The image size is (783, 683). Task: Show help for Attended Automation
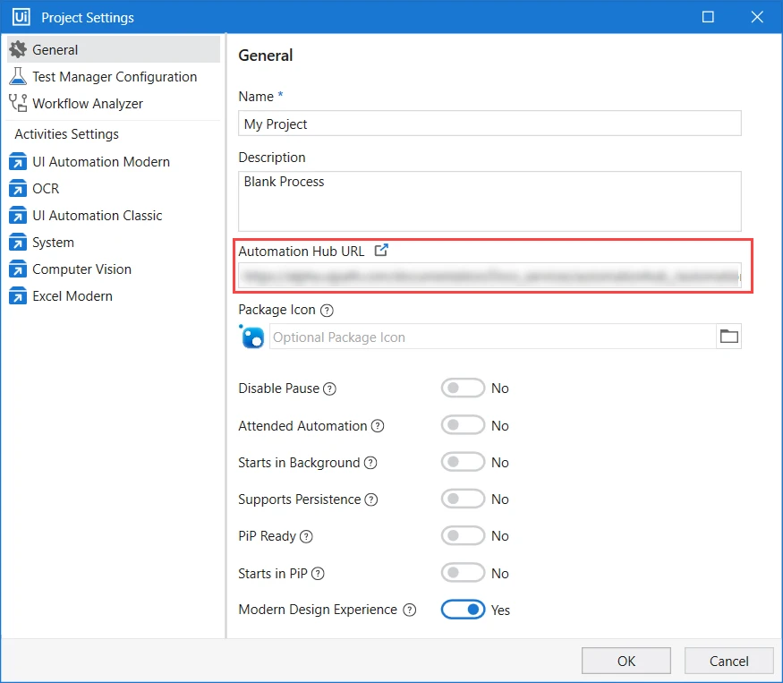[378, 426]
